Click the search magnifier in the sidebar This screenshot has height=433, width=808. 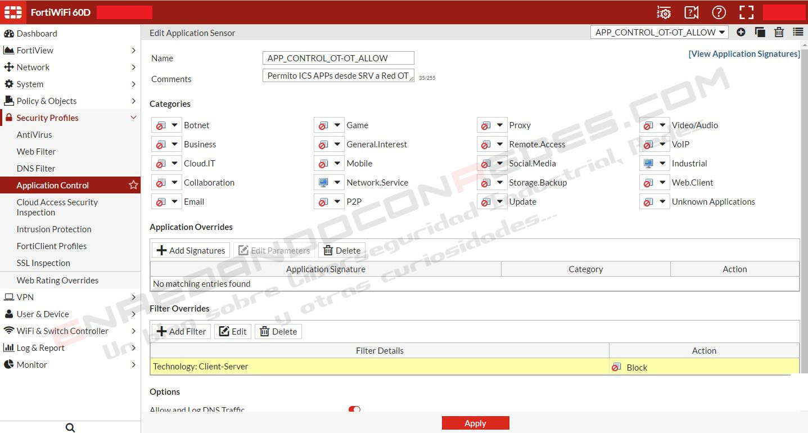(70, 428)
